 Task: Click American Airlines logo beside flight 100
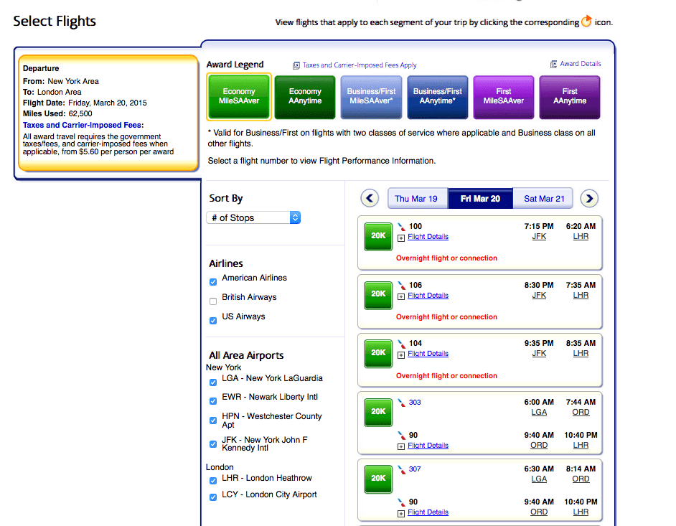point(401,226)
